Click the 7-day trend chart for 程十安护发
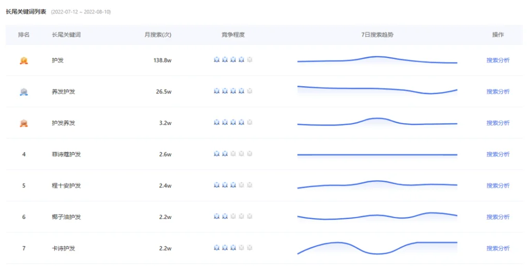The image size is (529, 266). point(377,185)
